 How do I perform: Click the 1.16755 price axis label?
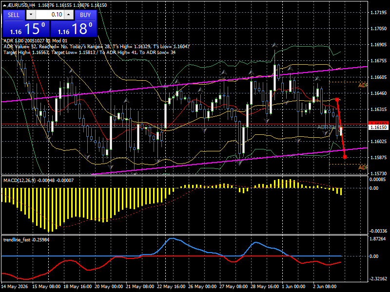(x=378, y=61)
